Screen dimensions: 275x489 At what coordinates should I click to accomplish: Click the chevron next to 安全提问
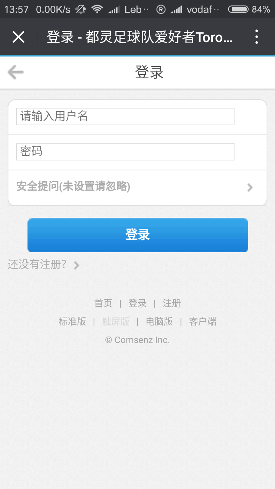(x=250, y=187)
